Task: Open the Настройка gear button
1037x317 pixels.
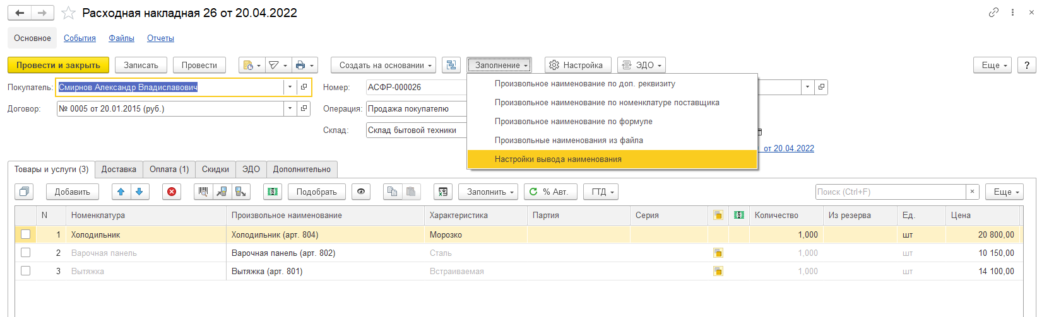Action: [x=578, y=65]
